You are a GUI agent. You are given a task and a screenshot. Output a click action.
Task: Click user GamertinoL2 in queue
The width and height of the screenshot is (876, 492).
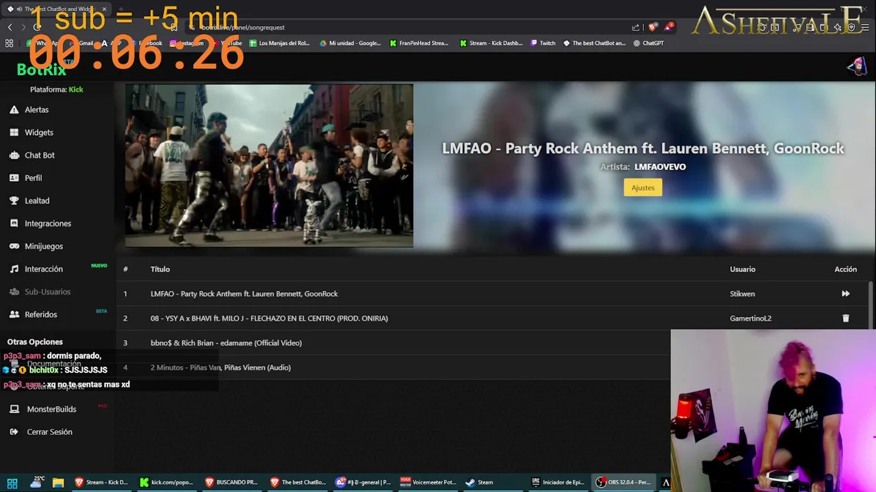tap(751, 318)
